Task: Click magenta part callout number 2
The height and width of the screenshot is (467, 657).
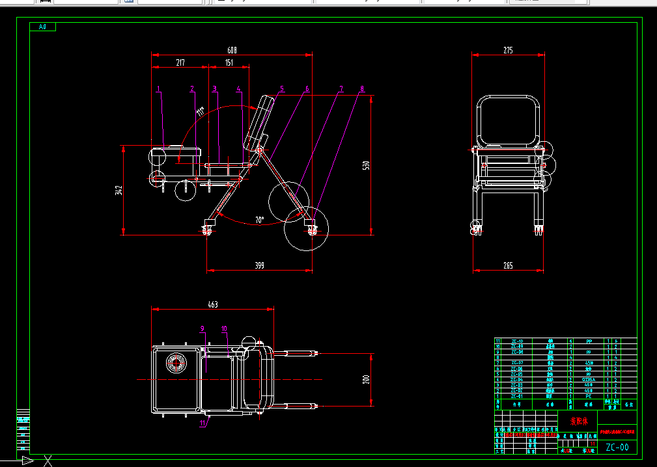Action: (192, 88)
